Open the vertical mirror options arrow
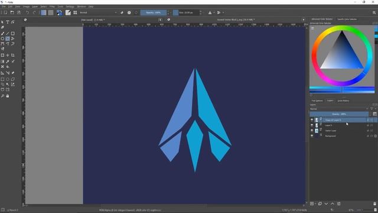Image resolution: width=378 pixels, height=213 pixels. (223, 12)
